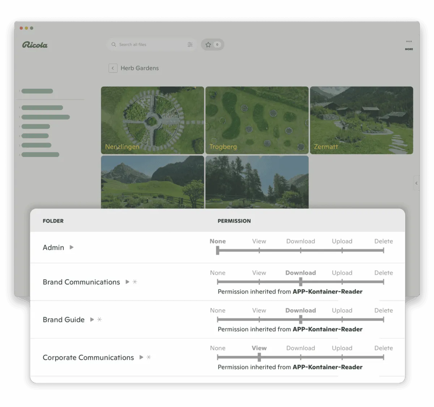Viewport: 434px width, 407px height.
Task: Open the MORE menu dots
Action: tap(409, 42)
